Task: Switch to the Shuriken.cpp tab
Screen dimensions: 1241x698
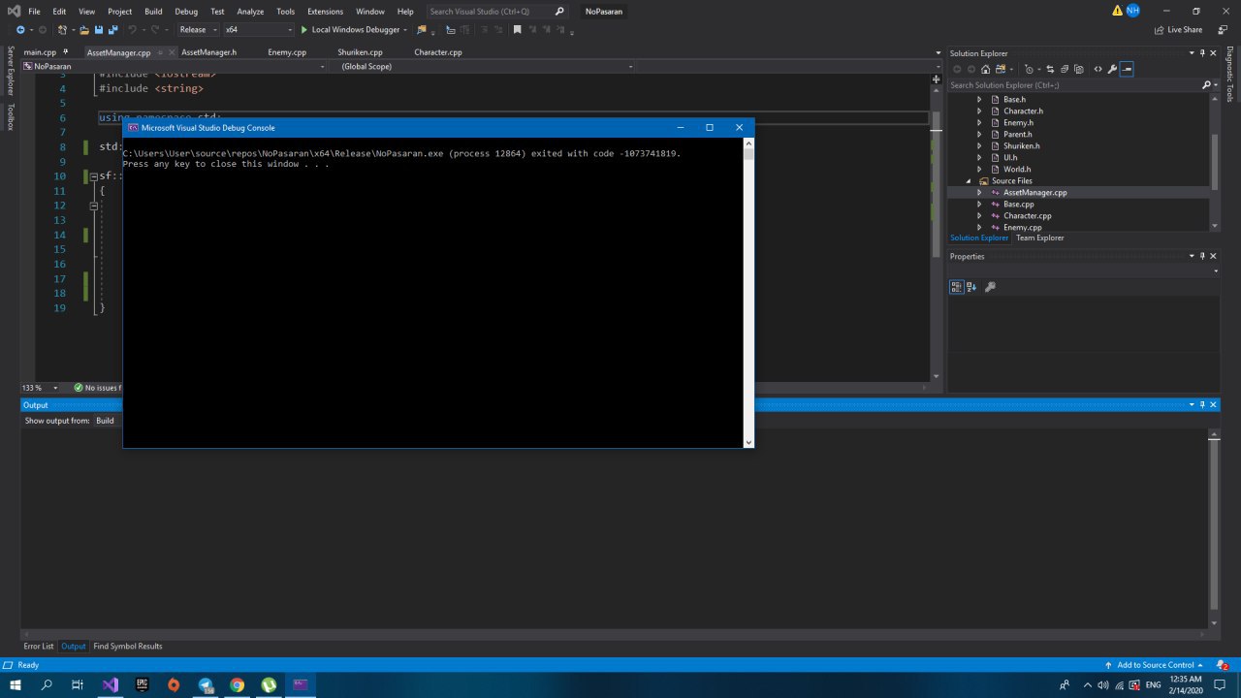Action: click(x=360, y=52)
